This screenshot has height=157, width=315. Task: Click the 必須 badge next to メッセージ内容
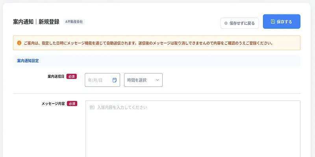tap(72, 104)
